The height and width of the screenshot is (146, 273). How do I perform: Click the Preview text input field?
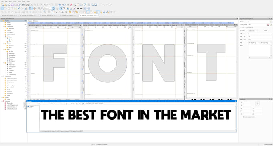[x=160, y=104]
